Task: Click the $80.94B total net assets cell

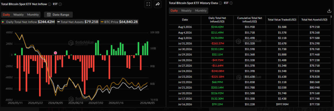Action: coord(315,88)
